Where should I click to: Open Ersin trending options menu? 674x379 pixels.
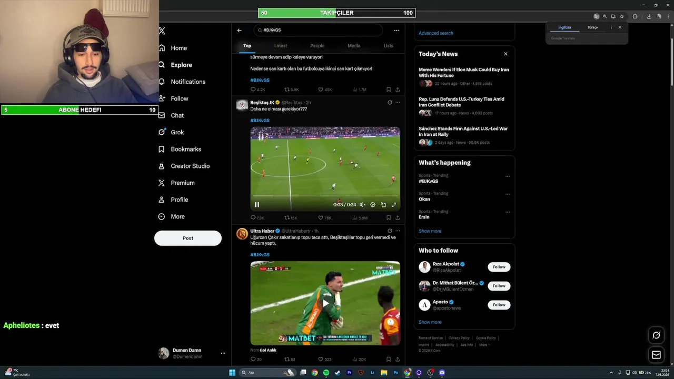coord(508,212)
